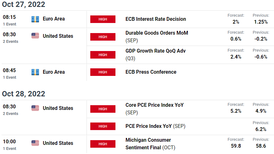The image size is (274, 154).
Task: Select the Oct 28, 2022 date header
Action: (x=23, y=94)
